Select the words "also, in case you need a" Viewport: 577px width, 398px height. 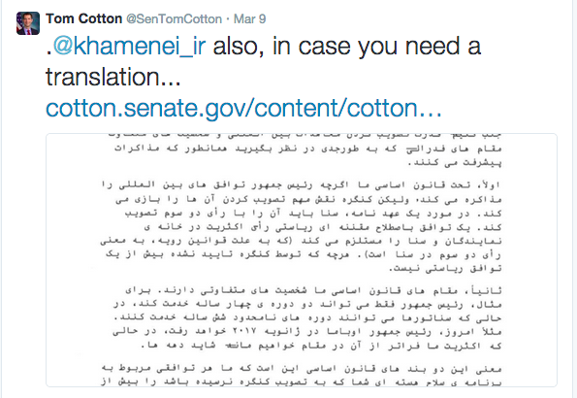click(346, 47)
